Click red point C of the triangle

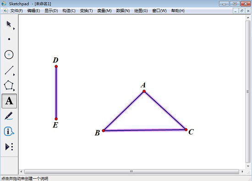coord(186,130)
